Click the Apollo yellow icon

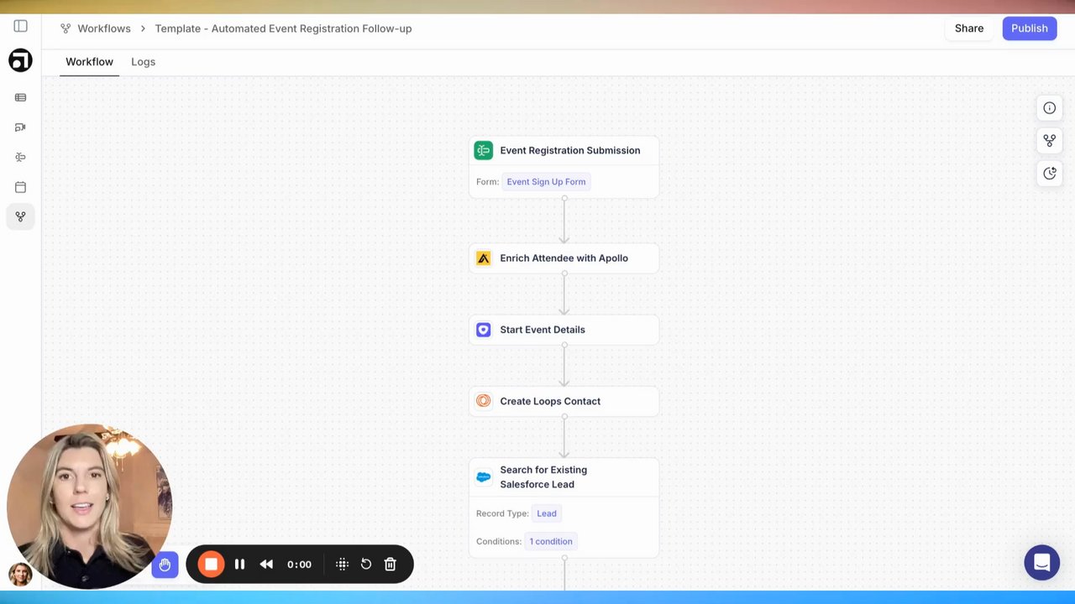tap(483, 258)
